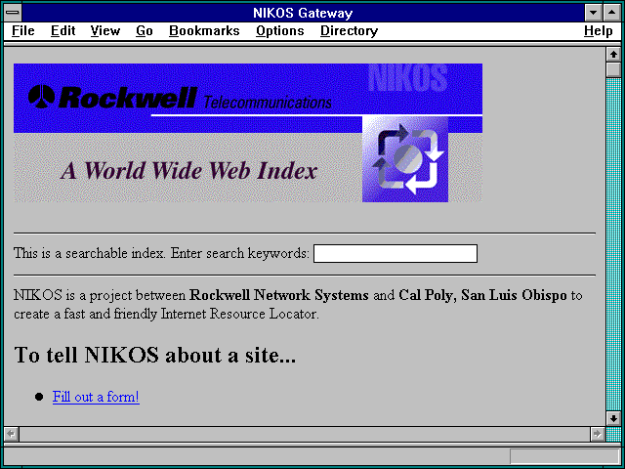Open the Go menu
Screen dimensions: 625x469
[x=145, y=30]
